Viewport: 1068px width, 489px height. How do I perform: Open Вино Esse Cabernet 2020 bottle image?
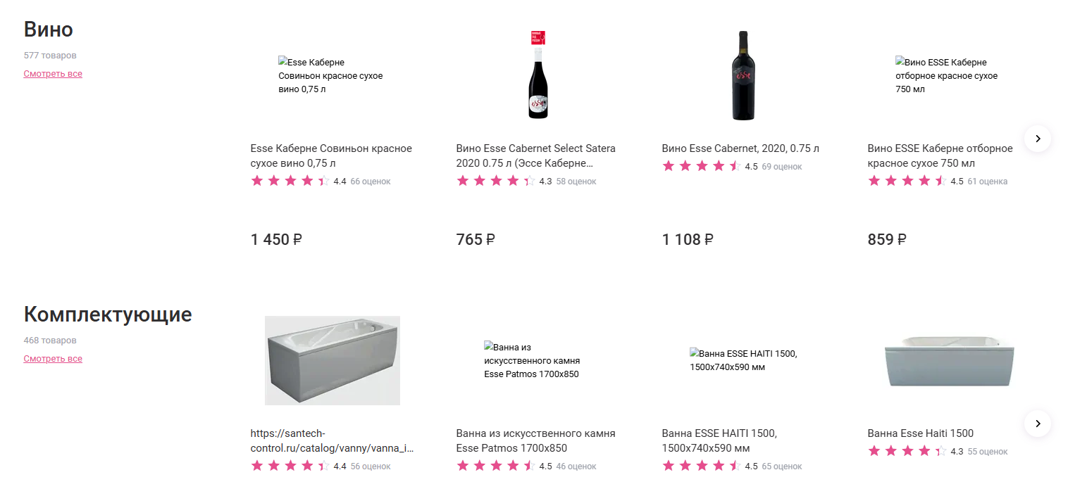pyautogui.click(x=743, y=75)
